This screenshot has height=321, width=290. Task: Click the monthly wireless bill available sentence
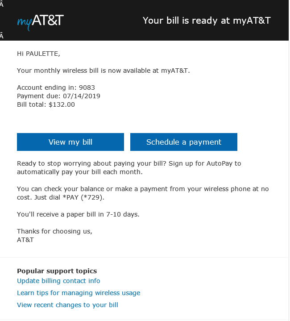104,71
